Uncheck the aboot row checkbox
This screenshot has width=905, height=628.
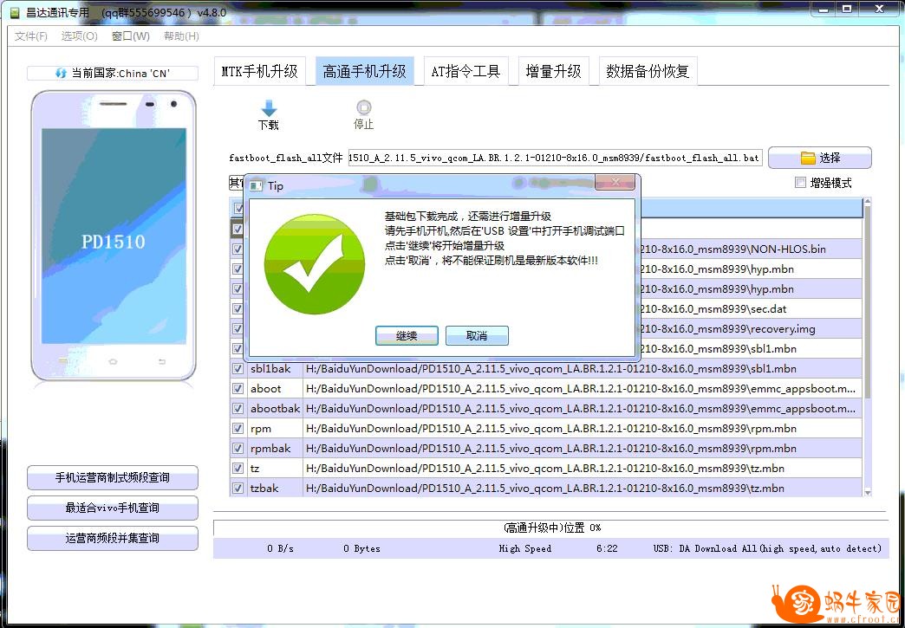click(238, 388)
